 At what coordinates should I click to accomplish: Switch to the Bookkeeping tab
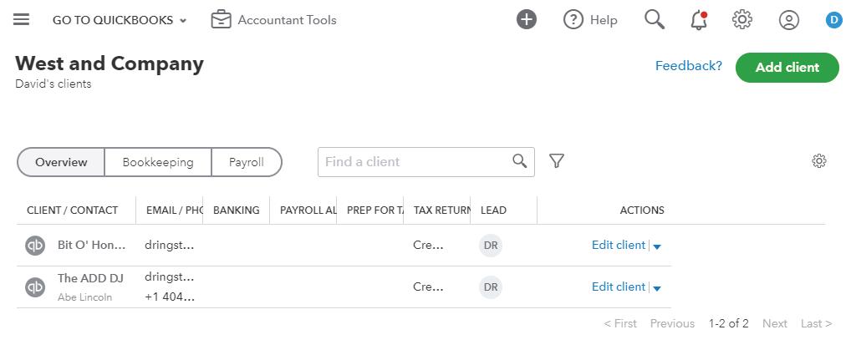pyautogui.click(x=158, y=162)
